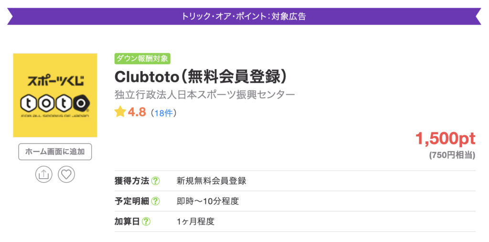The image size is (489, 242).
Task: Click the help icon next to 加算日
Action: 146,222
